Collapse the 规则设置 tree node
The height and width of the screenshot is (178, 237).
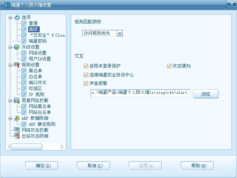[10, 65]
